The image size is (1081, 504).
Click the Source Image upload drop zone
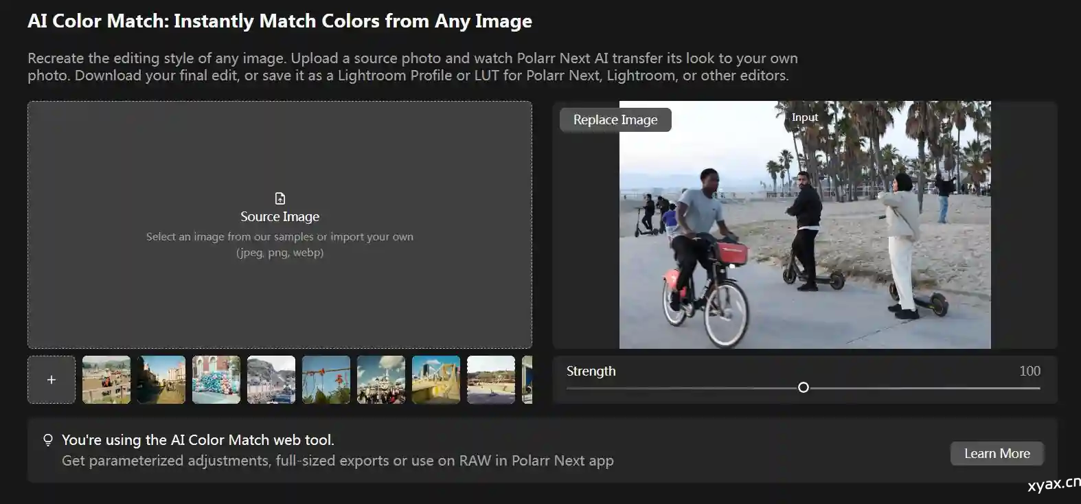pos(280,295)
